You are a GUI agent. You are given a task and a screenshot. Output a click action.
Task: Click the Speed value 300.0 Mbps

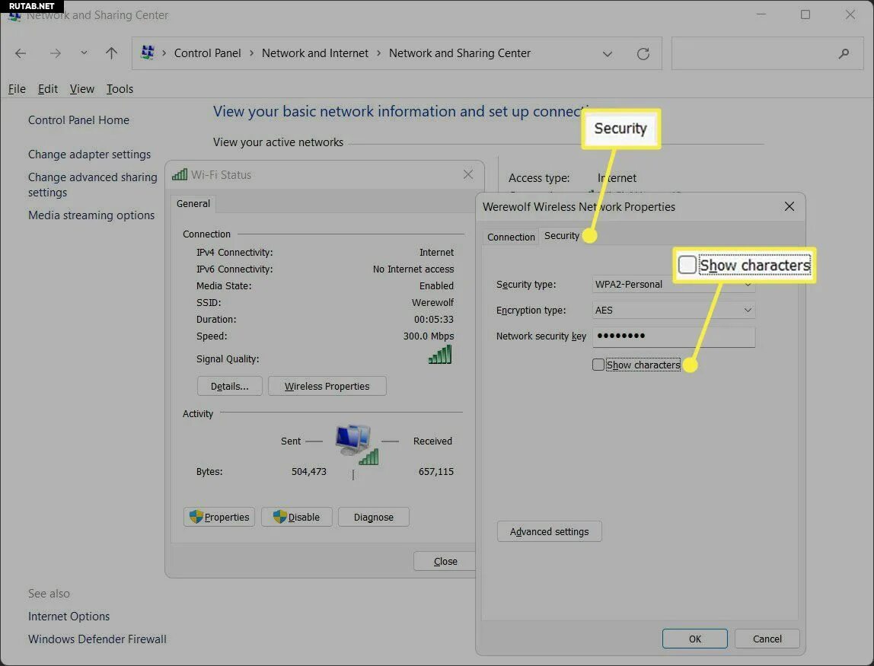click(x=429, y=336)
